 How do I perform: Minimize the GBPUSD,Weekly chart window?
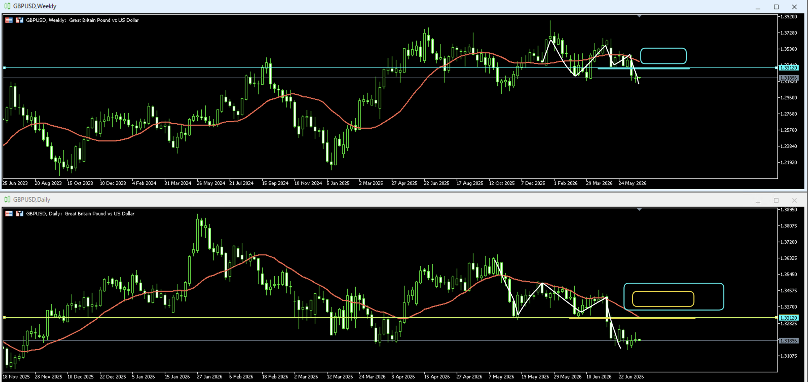click(x=758, y=7)
